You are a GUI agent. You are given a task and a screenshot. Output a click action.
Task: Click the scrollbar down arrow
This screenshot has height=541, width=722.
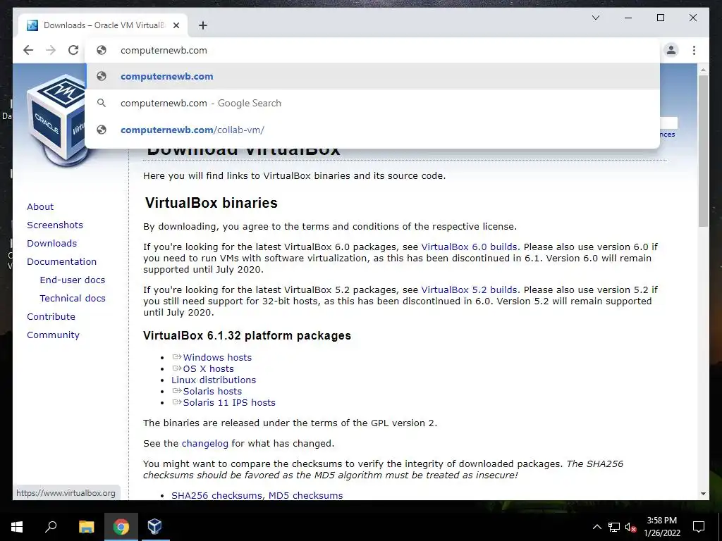coord(703,494)
